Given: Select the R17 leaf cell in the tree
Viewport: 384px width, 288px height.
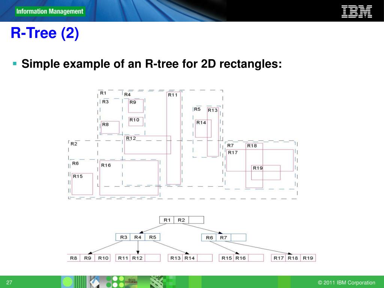Looking at the screenshot, I should click(279, 258).
